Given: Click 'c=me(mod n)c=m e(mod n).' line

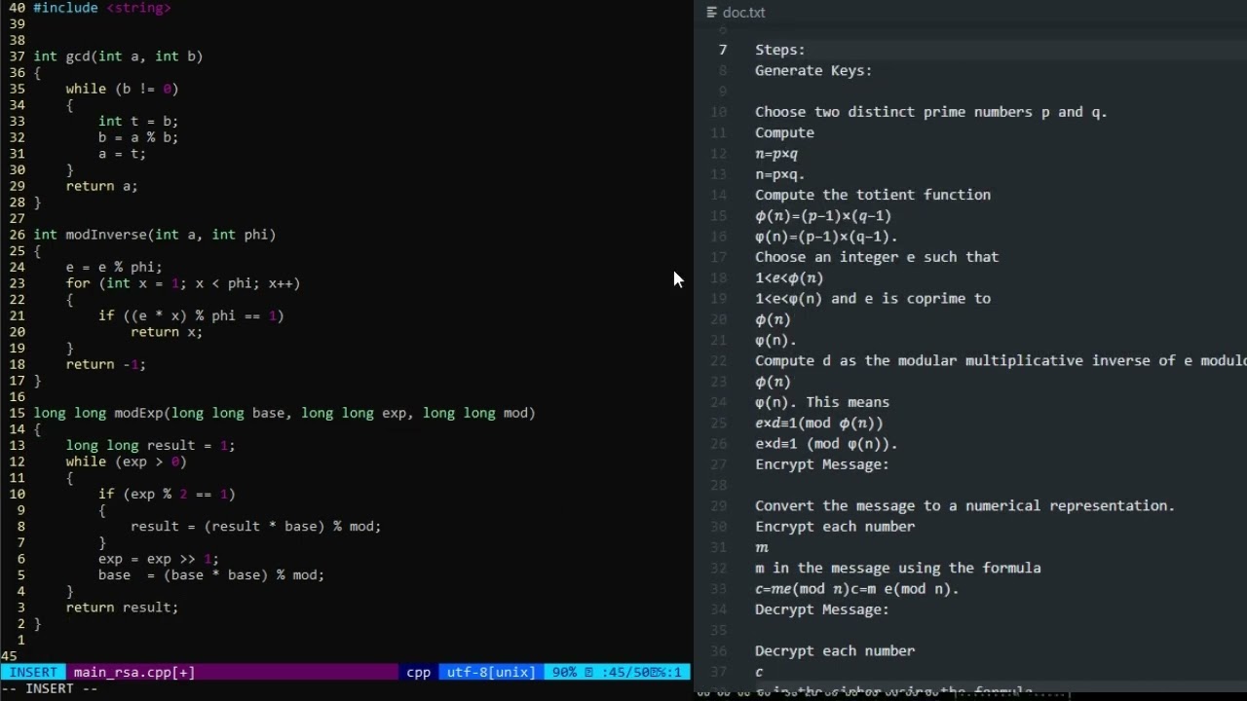Looking at the screenshot, I should pos(857,588).
